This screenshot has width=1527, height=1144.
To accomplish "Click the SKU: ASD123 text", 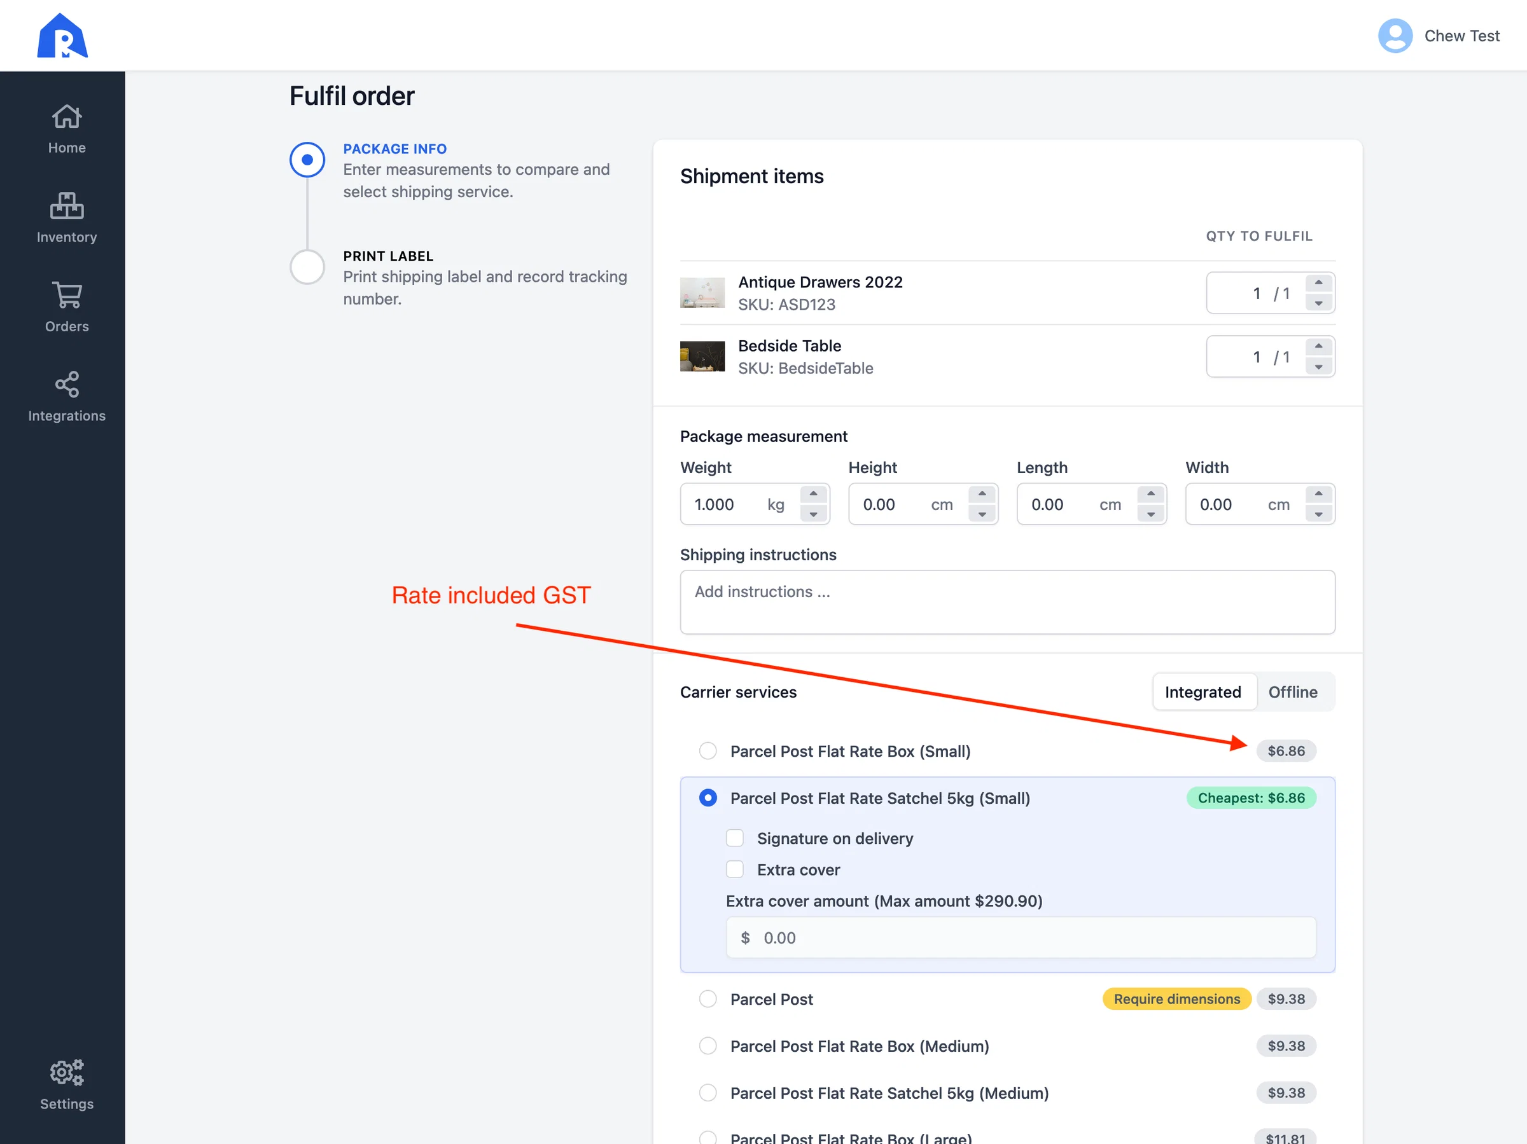I will [x=786, y=305].
